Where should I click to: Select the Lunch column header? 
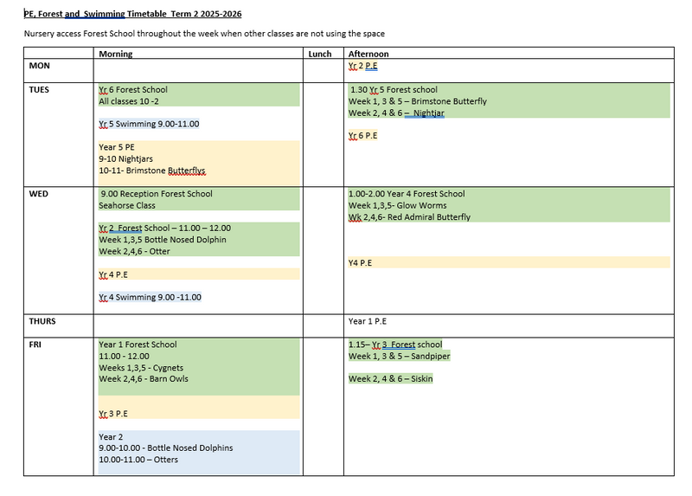[319, 54]
